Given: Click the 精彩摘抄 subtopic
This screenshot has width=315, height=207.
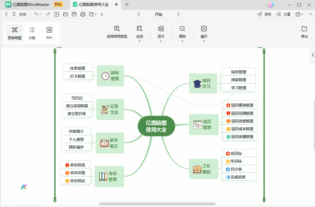Looking at the screenshot, I should (x=76, y=147).
